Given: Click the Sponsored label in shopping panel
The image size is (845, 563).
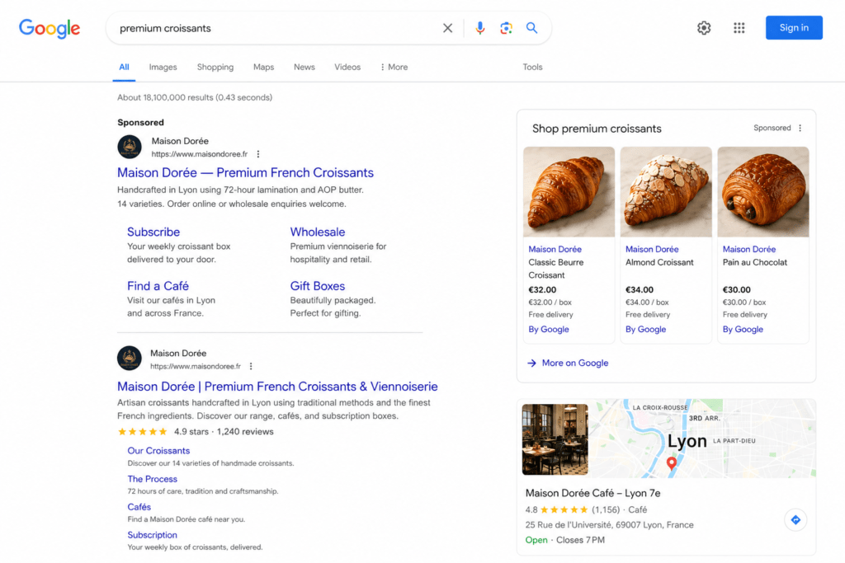Looking at the screenshot, I should click(772, 128).
